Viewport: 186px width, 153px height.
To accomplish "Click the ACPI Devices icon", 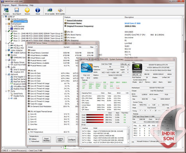I will click(x=12, y=26).
